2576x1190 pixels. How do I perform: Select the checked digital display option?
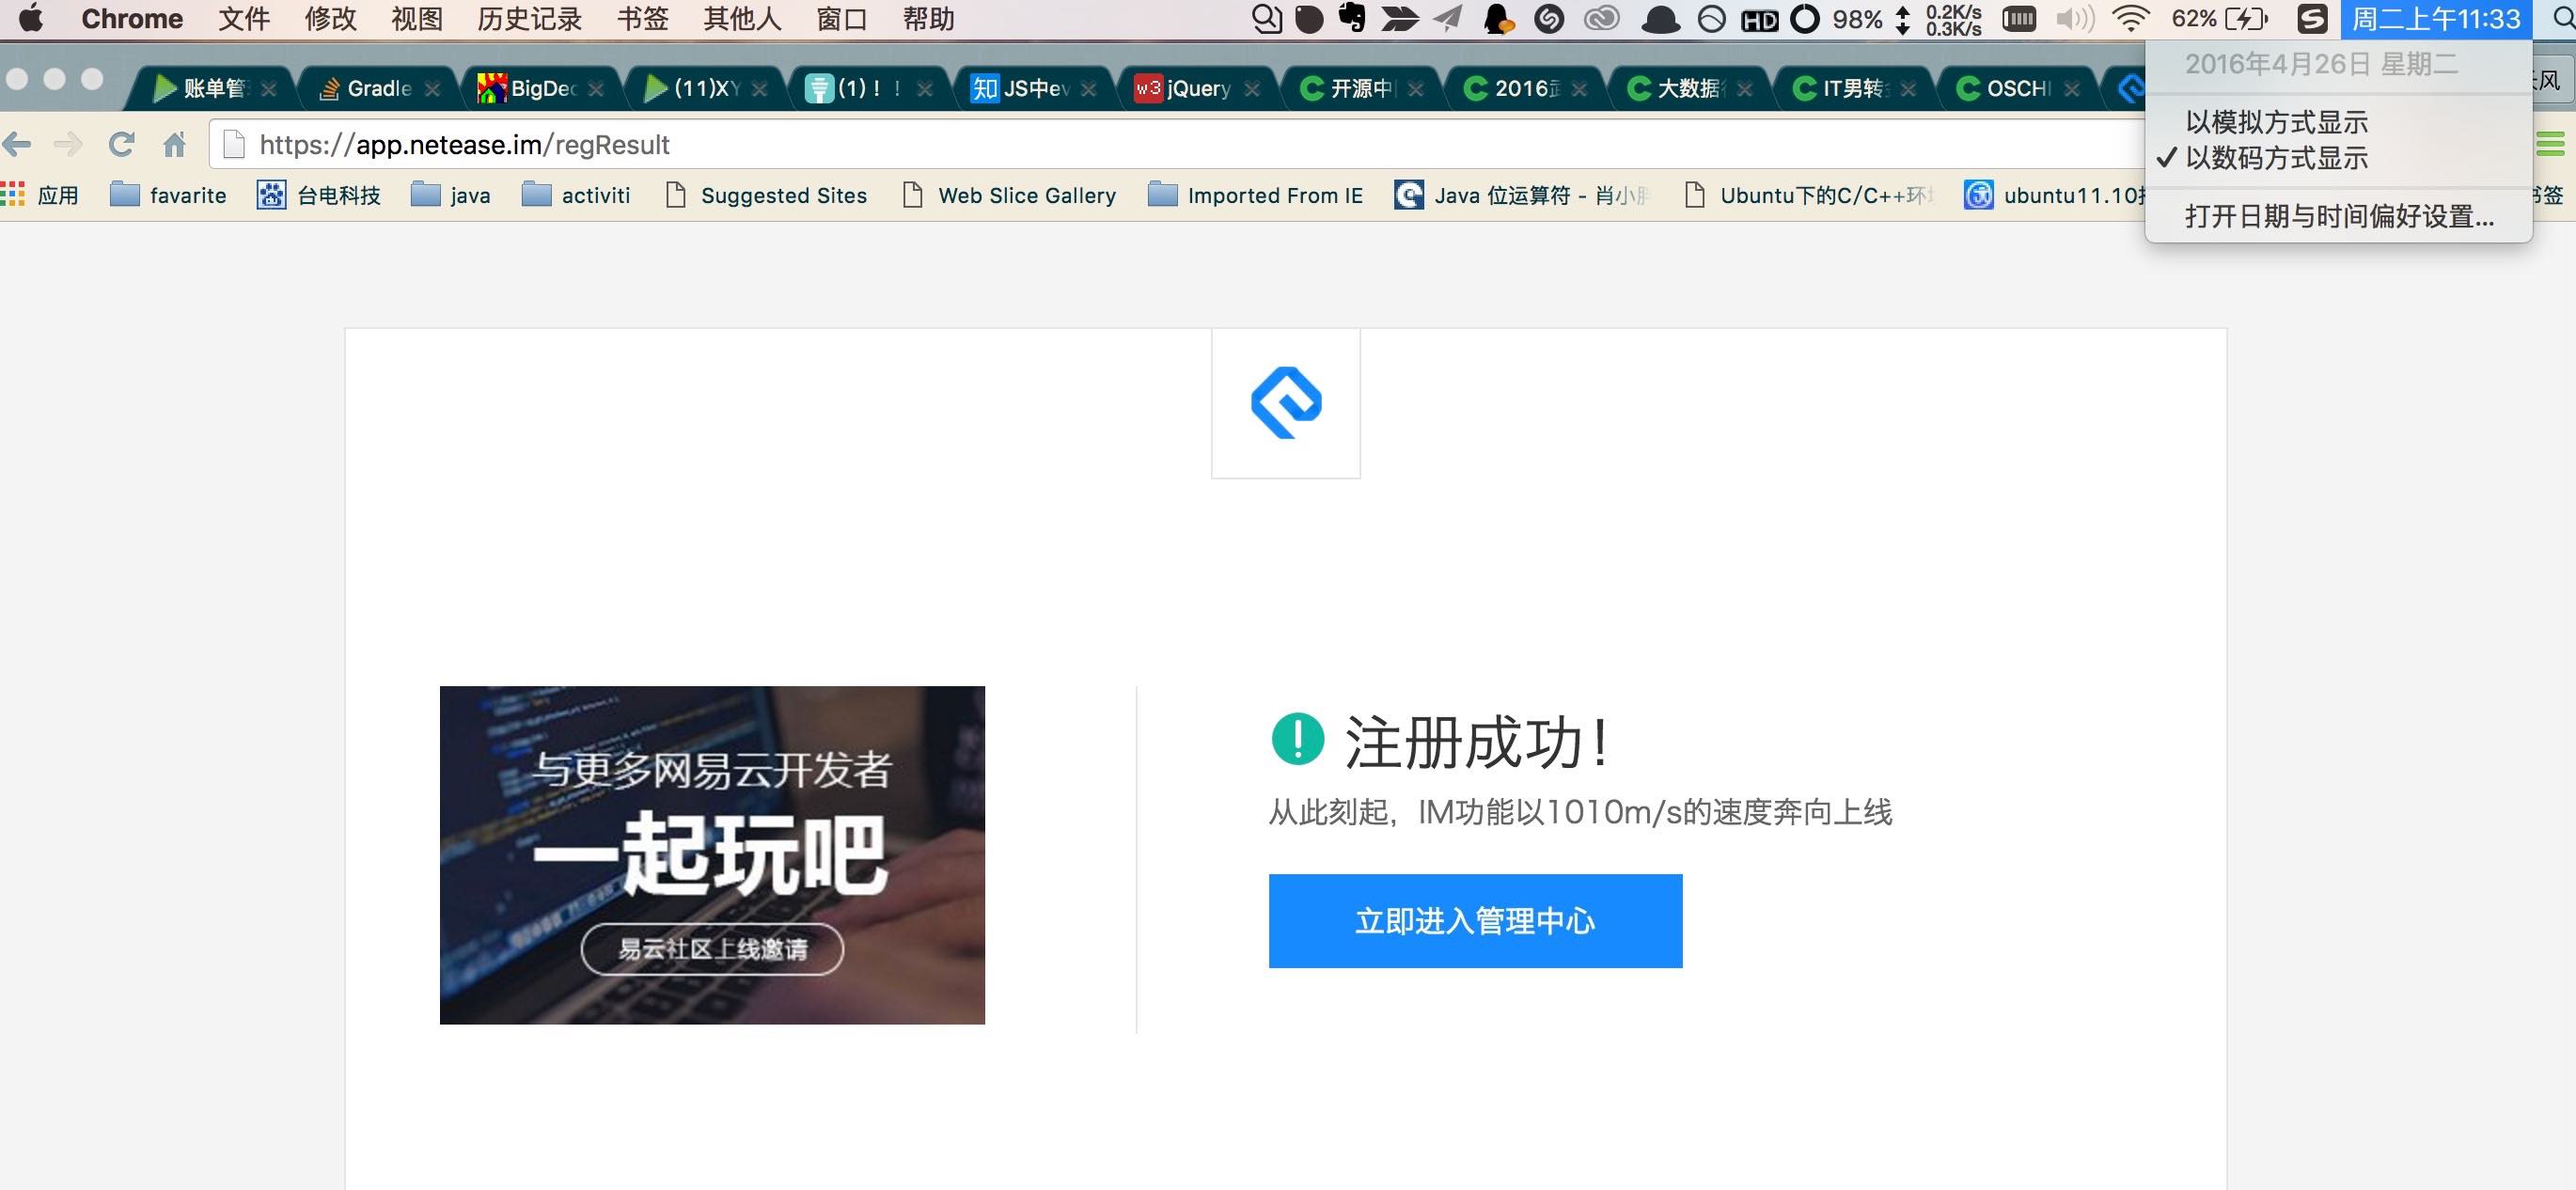pos(2276,158)
